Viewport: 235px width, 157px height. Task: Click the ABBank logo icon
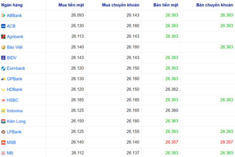click(4, 15)
